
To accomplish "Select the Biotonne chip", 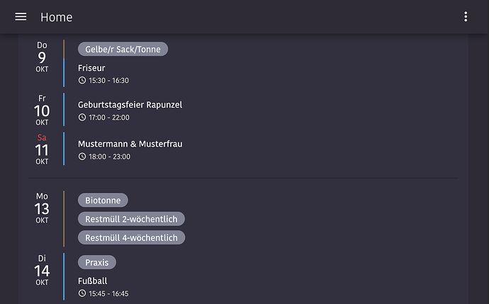I will [103, 201].
